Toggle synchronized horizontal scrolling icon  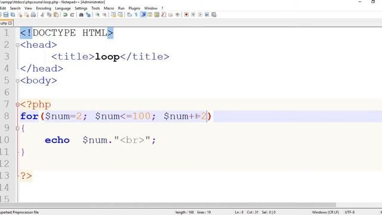pyautogui.click(x=120, y=15)
